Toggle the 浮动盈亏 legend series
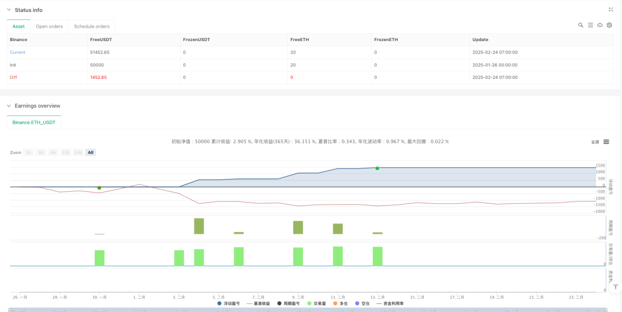The width and height of the screenshot is (622, 312). pos(229,303)
